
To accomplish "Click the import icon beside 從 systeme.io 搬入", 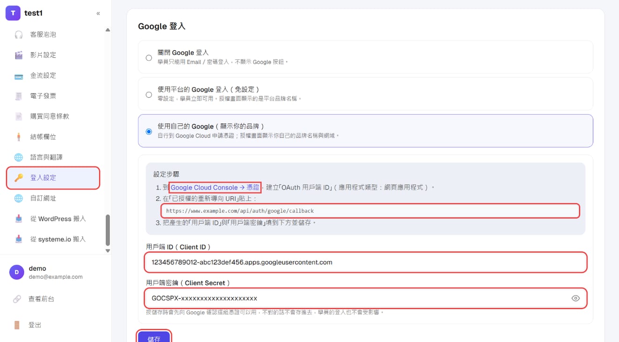I will tap(19, 239).
